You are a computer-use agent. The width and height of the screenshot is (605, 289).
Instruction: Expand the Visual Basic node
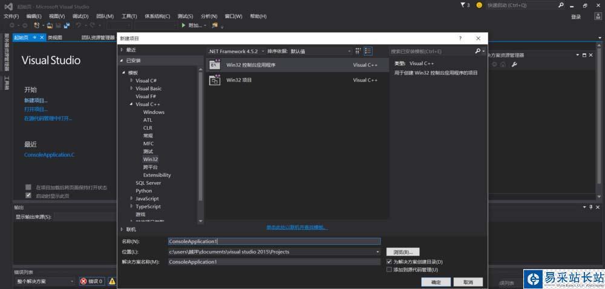131,88
